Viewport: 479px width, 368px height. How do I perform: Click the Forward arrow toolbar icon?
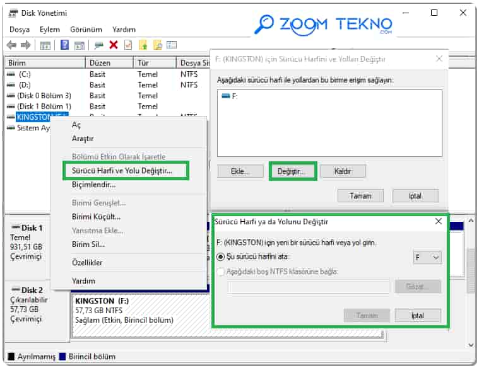(x=26, y=45)
